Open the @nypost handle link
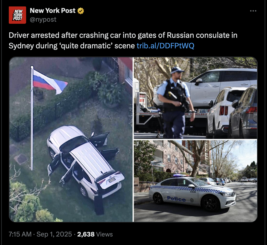This screenshot has height=245, width=267. click(43, 19)
